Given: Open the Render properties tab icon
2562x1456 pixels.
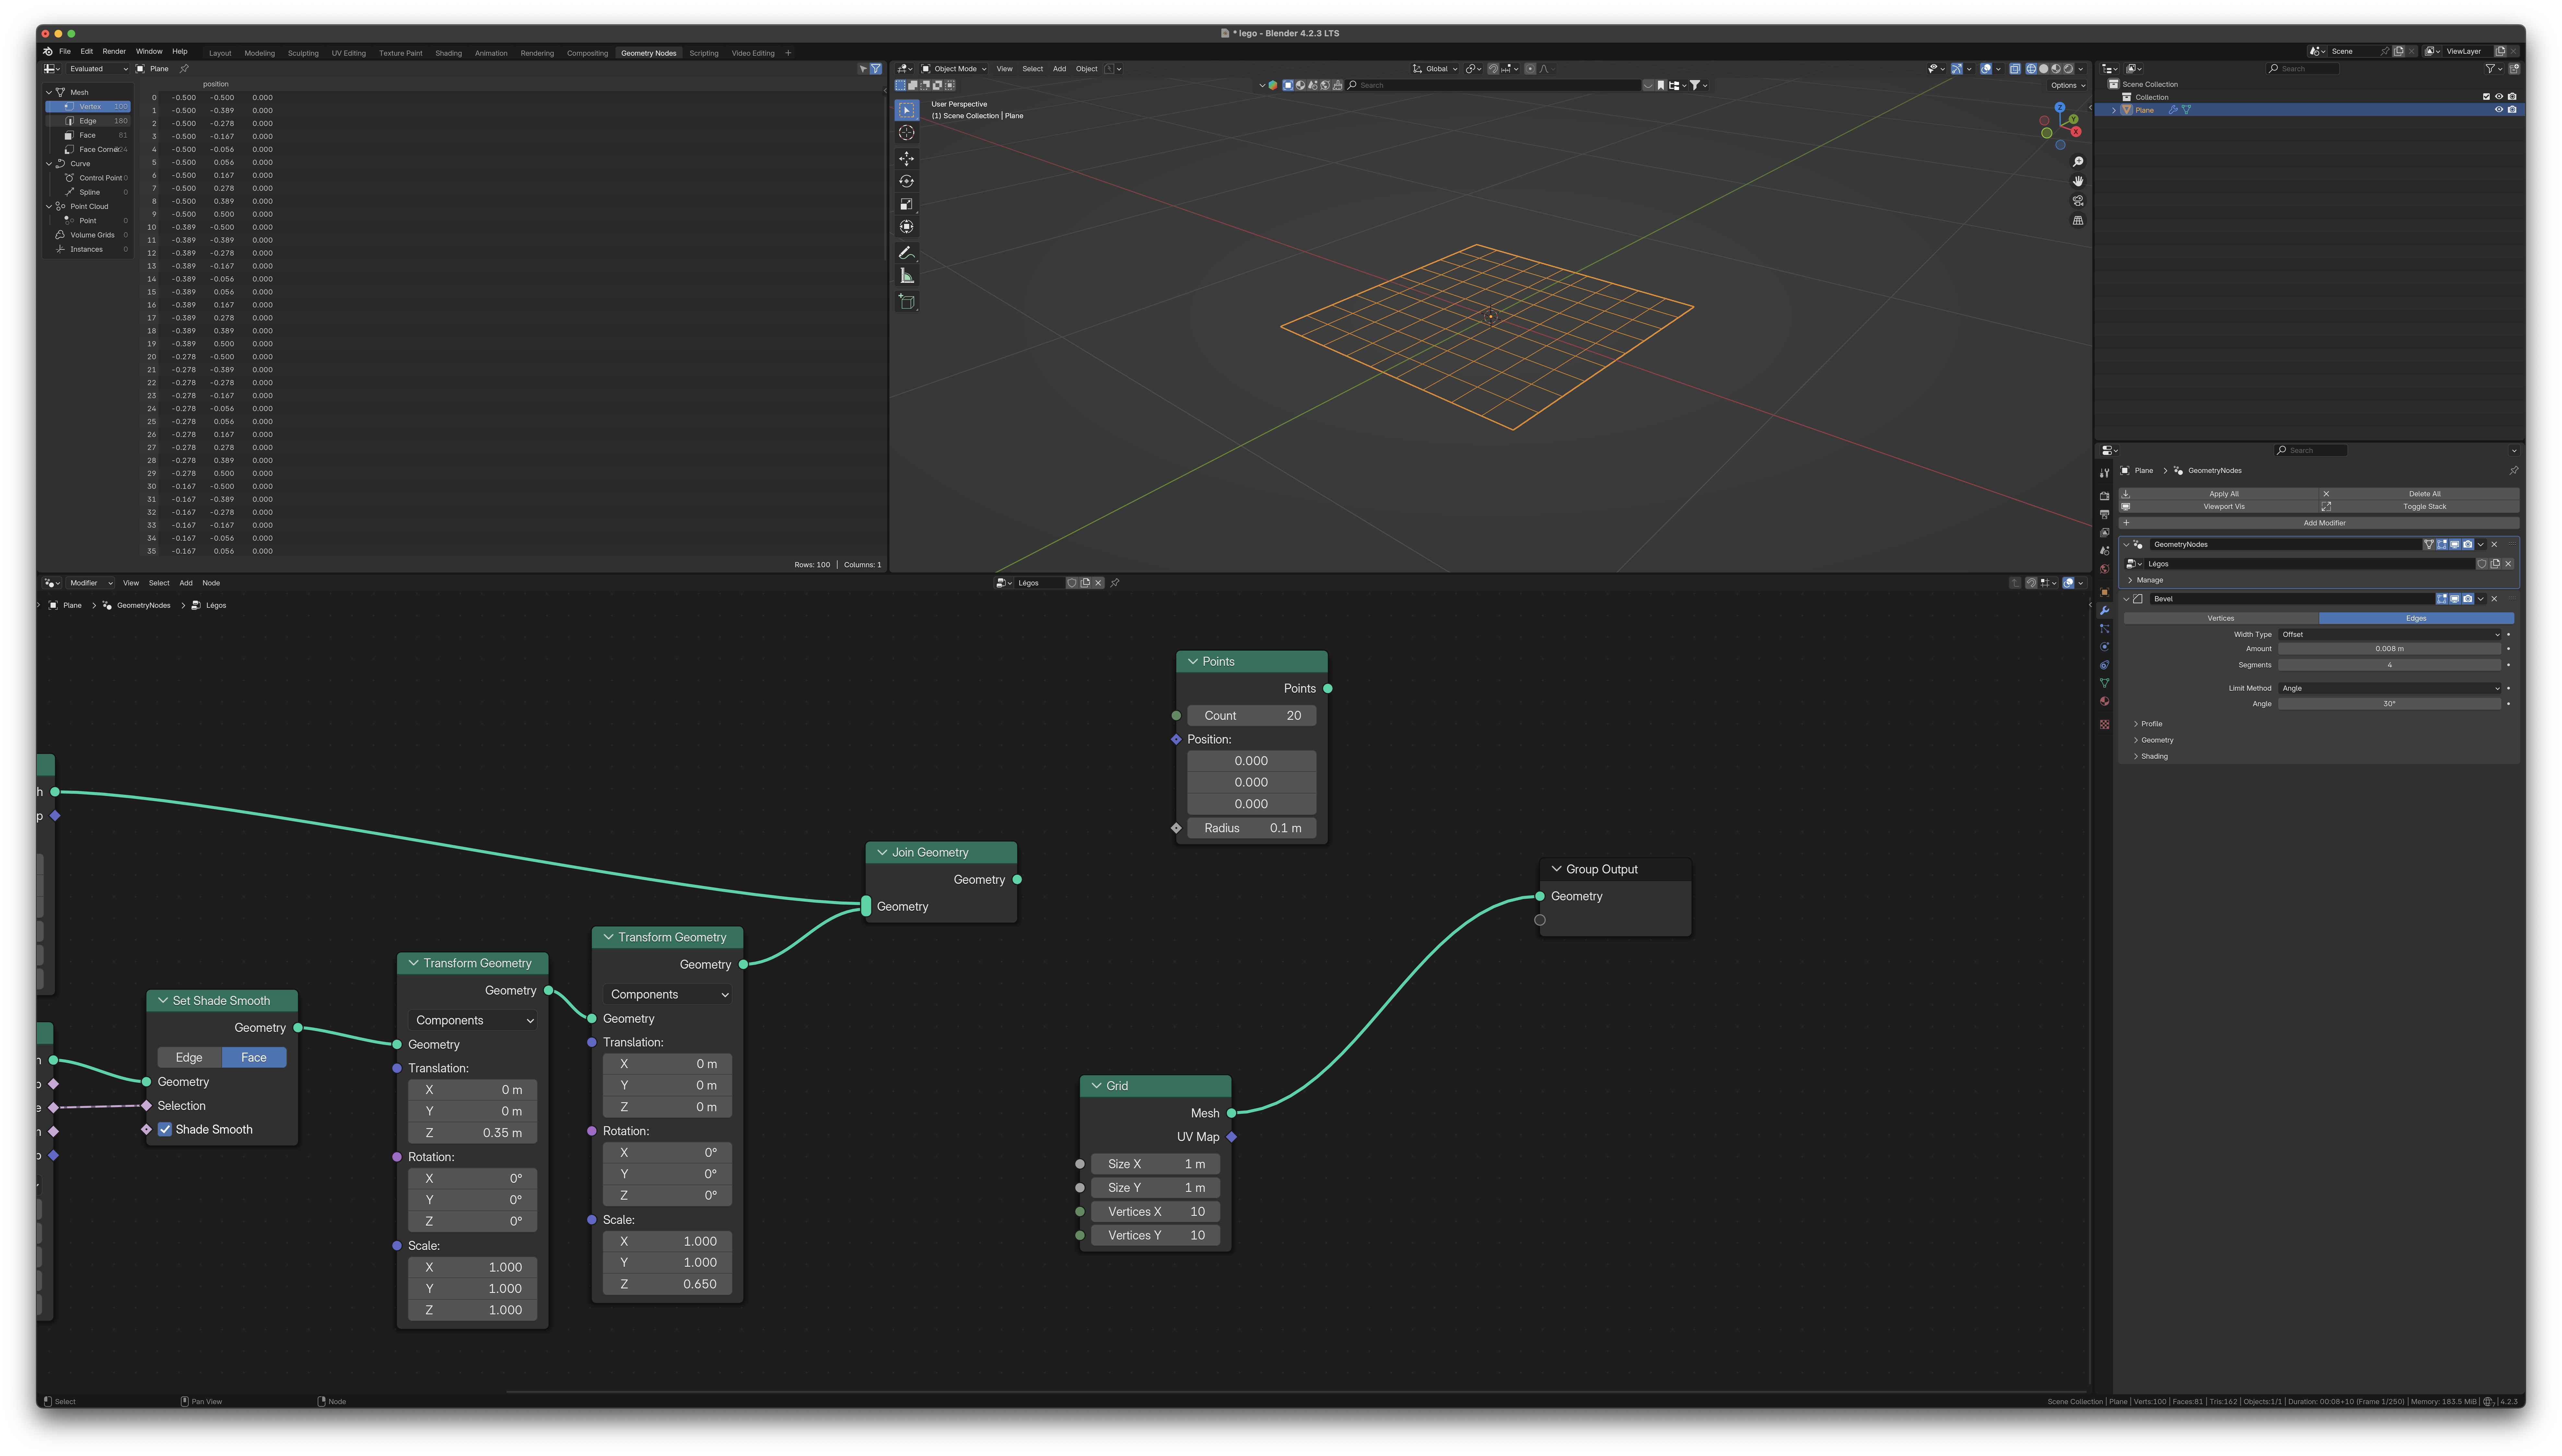Looking at the screenshot, I should click(x=2105, y=496).
